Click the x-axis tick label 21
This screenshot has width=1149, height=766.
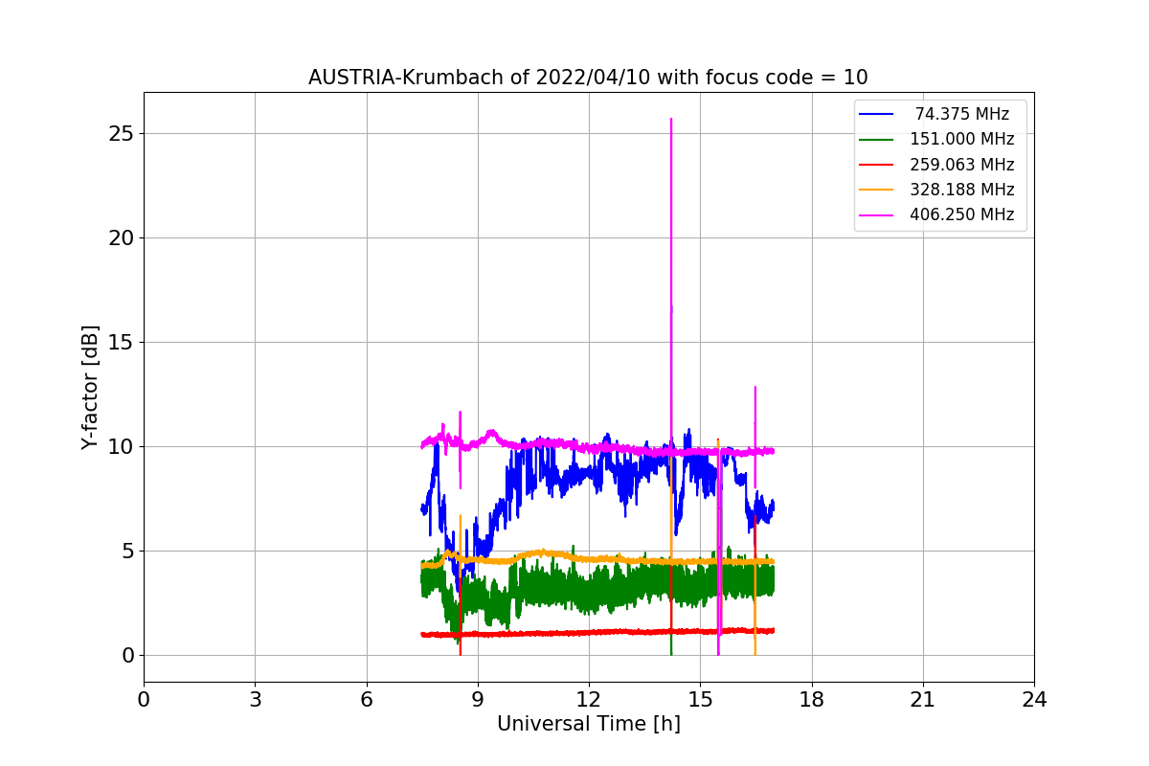(x=923, y=700)
